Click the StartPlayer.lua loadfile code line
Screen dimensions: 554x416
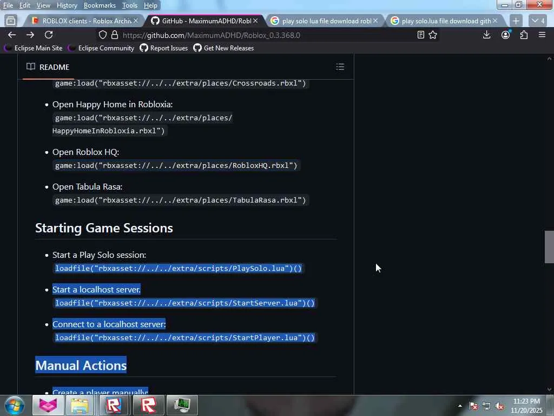click(x=185, y=337)
